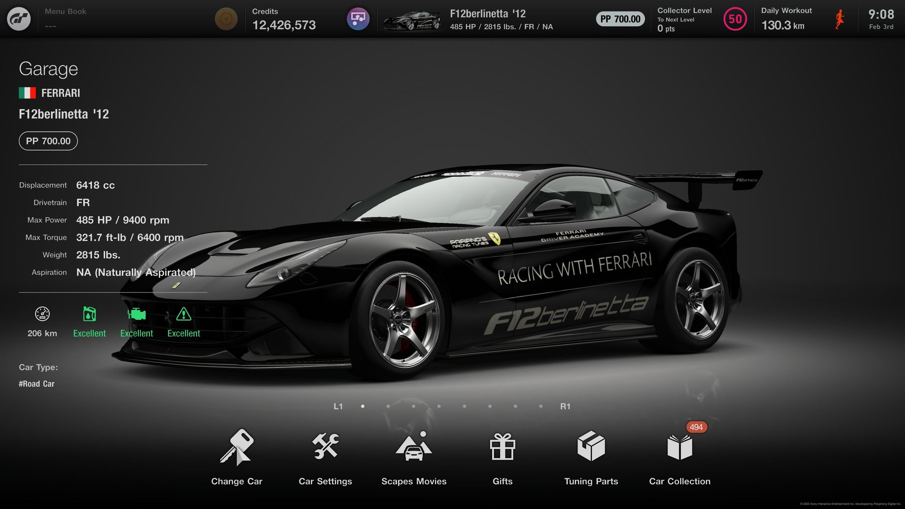Click the Feb 3rd date
This screenshot has width=905, height=509.
point(881,27)
